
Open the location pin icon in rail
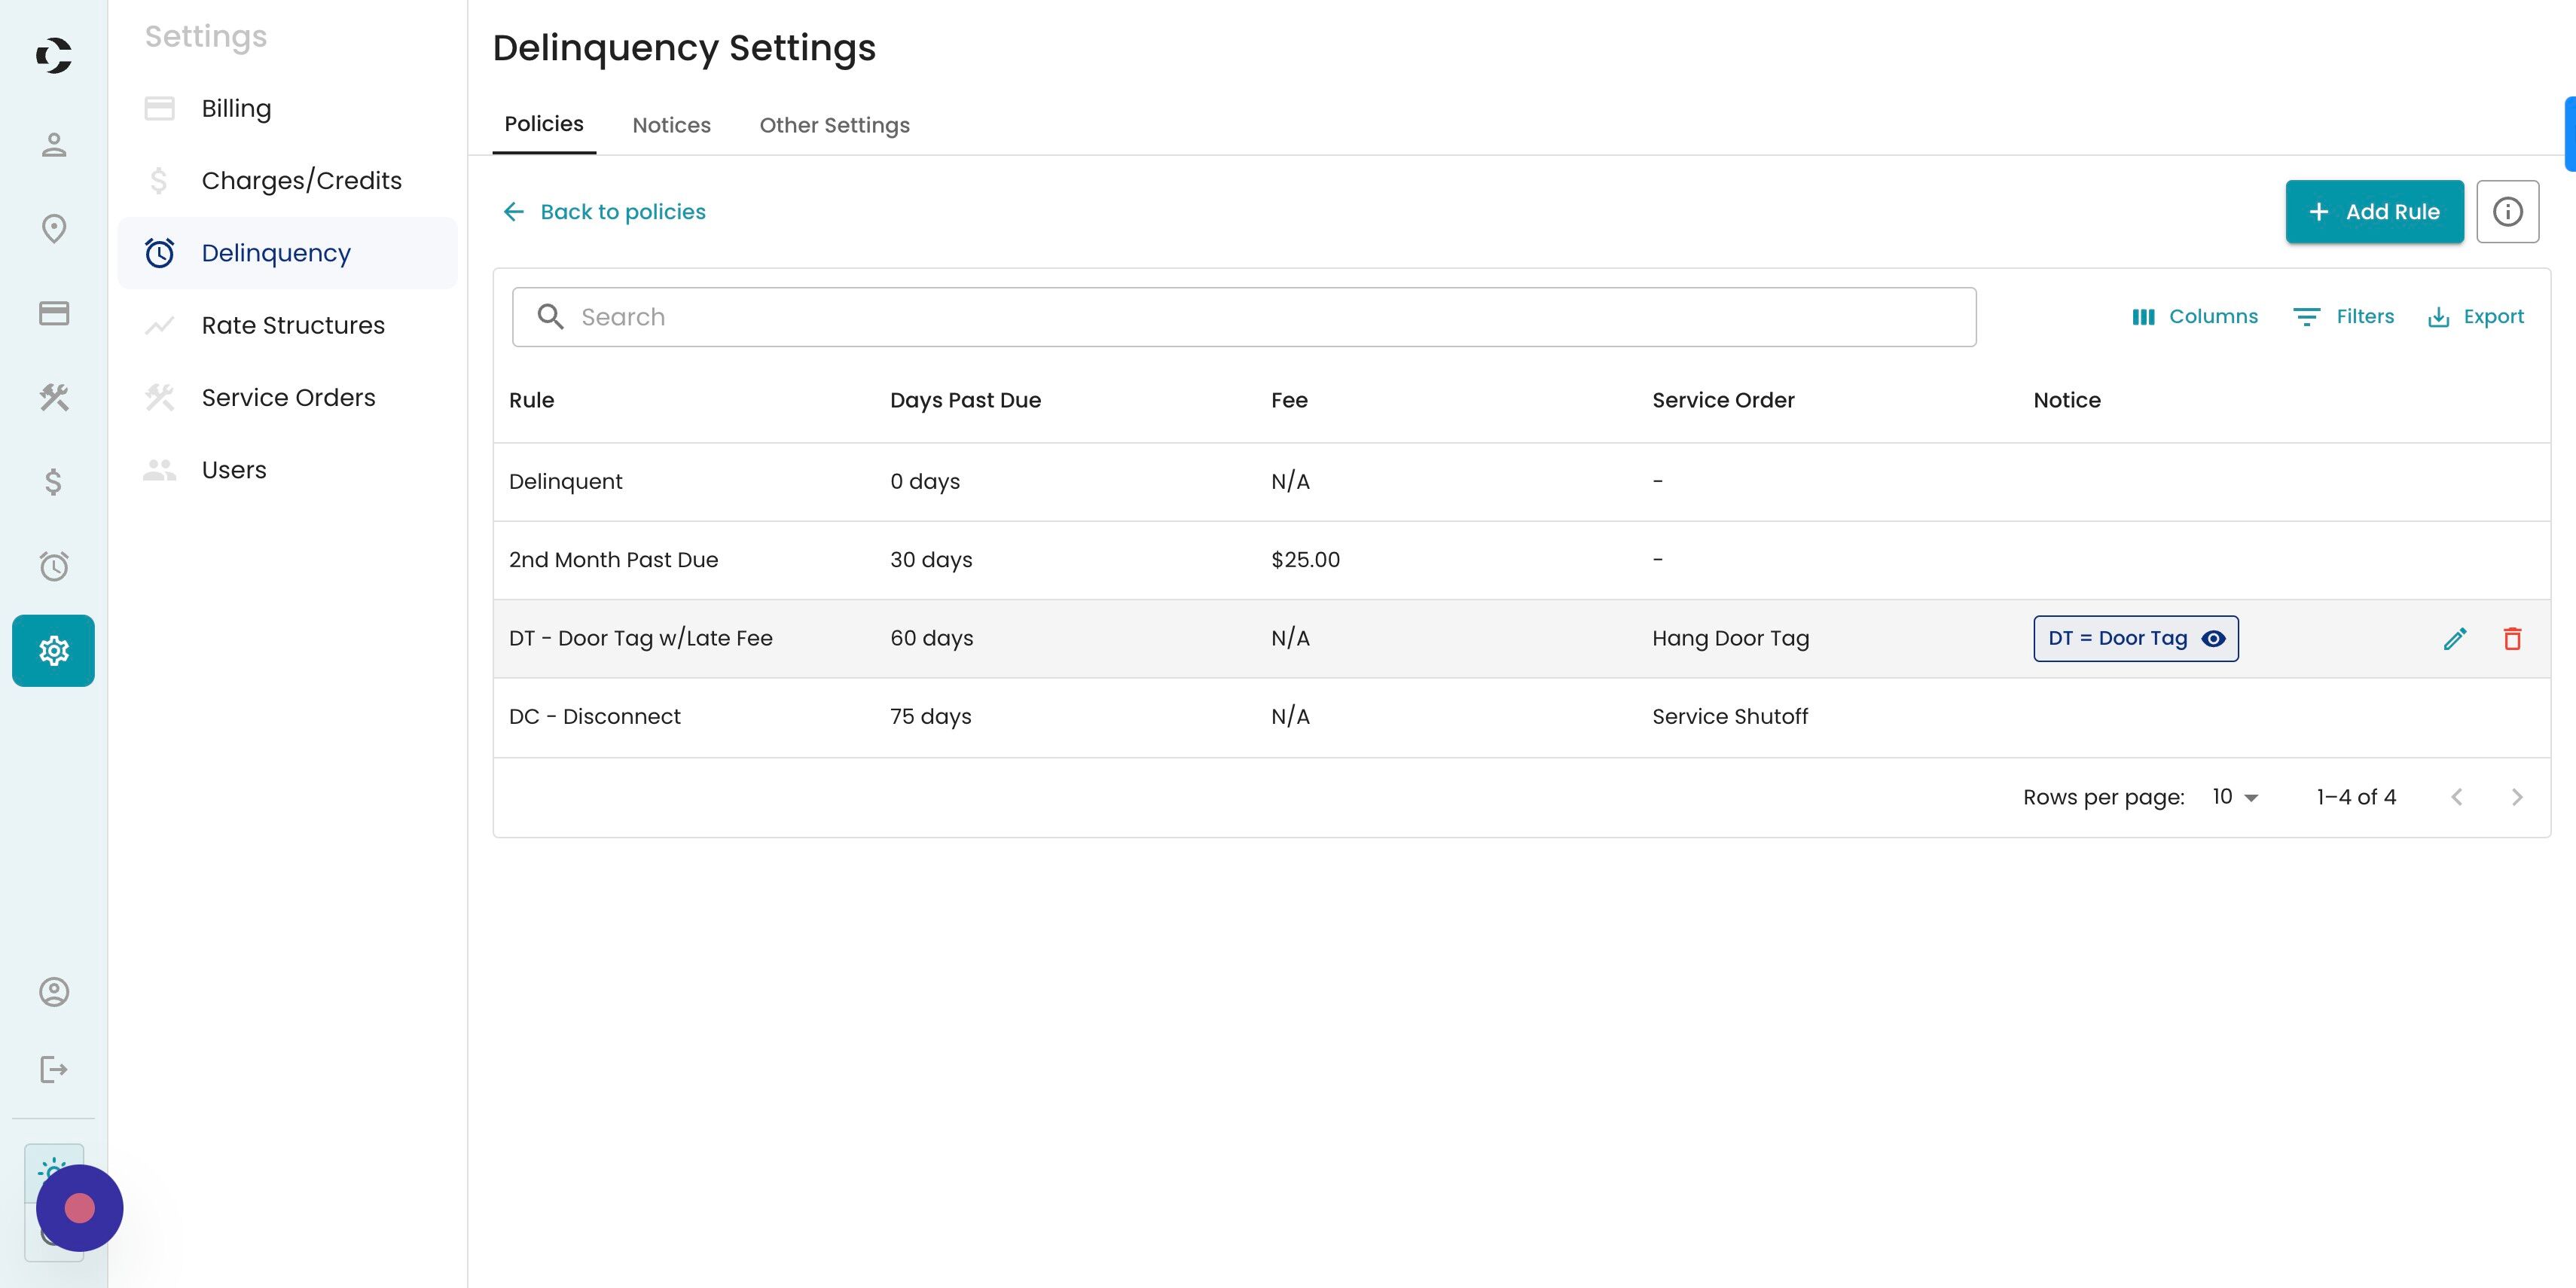coord(54,229)
